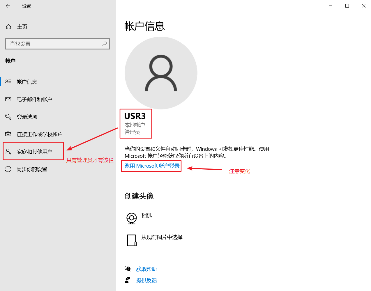Choose 从现有图片中选择 option
The width and height of the screenshot is (371, 291).
click(162, 237)
